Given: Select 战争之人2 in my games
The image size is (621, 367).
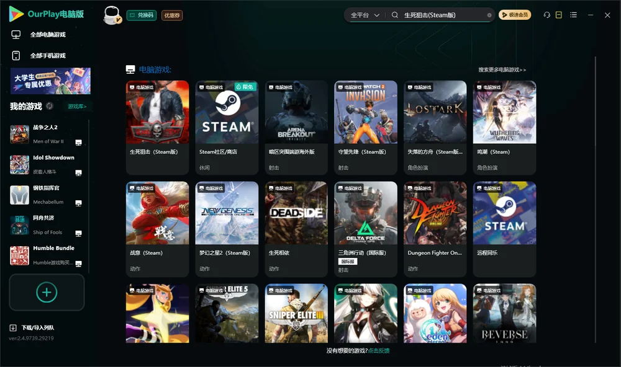Looking at the screenshot, I should coord(47,135).
